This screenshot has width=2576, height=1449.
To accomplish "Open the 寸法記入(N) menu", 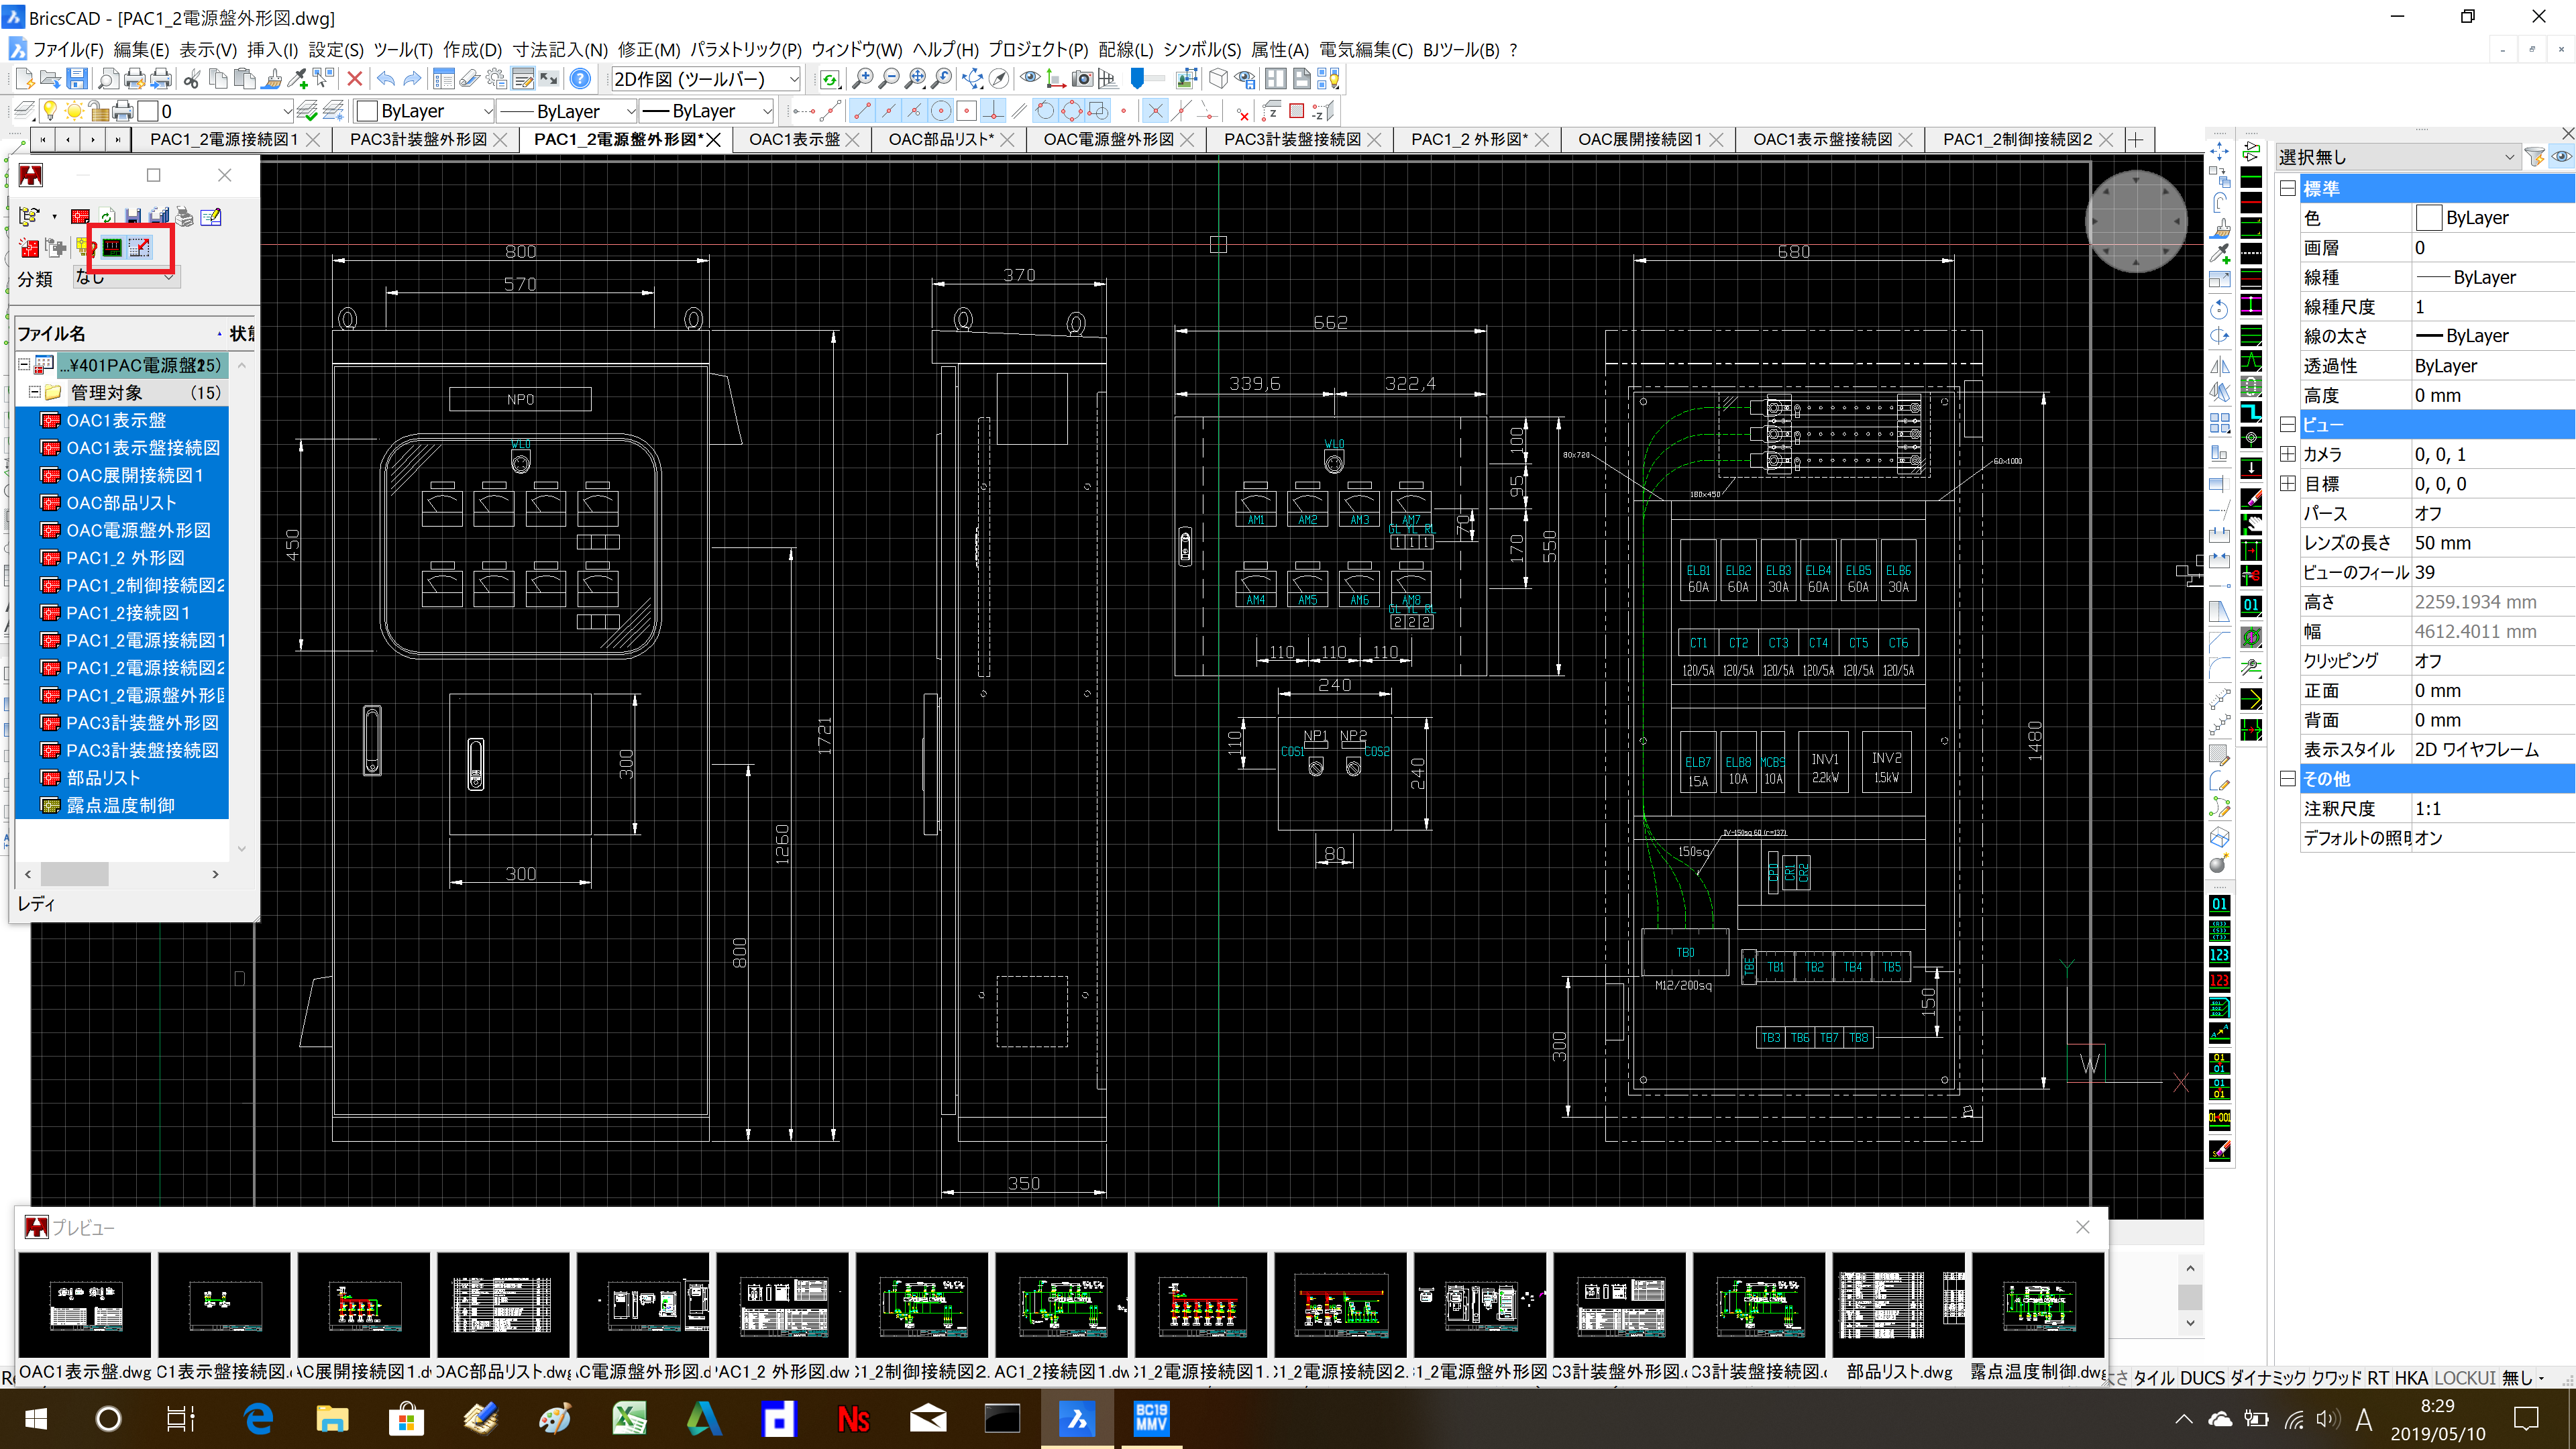I will (x=560, y=50).
